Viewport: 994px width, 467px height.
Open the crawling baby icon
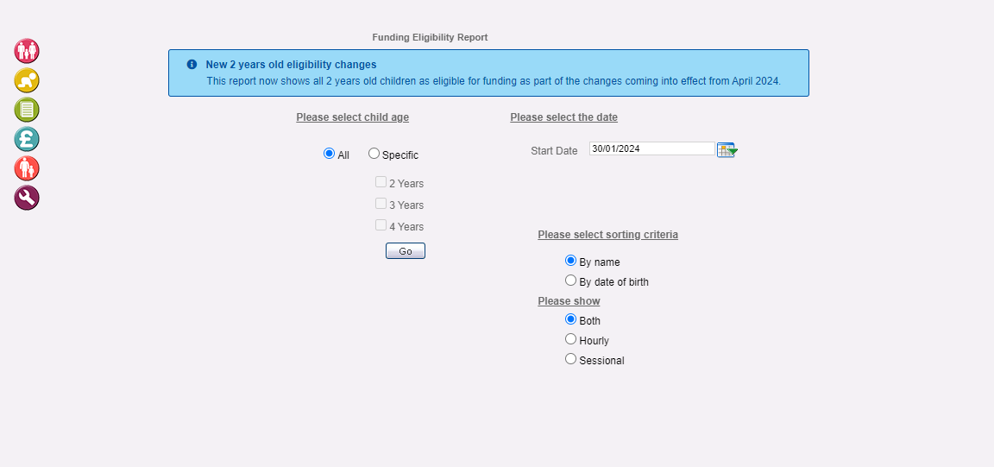point(27,80)
